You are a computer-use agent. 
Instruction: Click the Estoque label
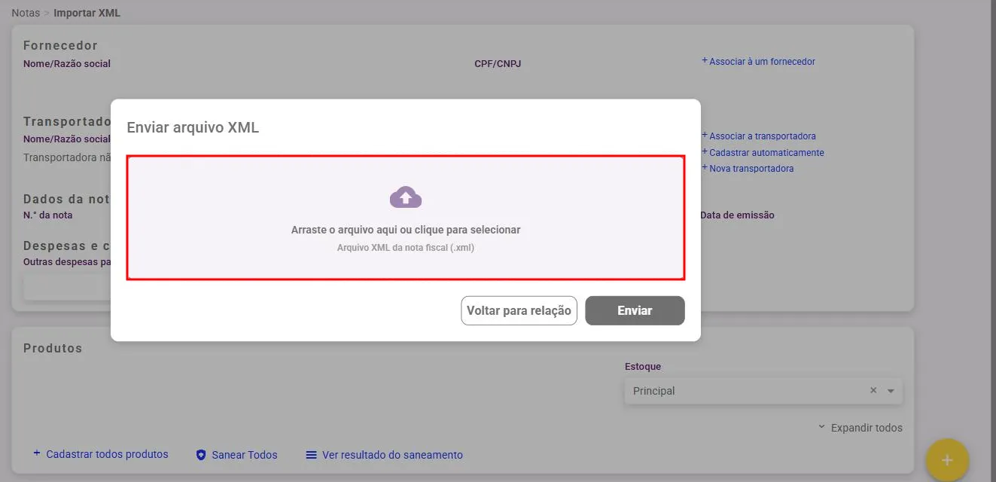[x=643, y=367]
